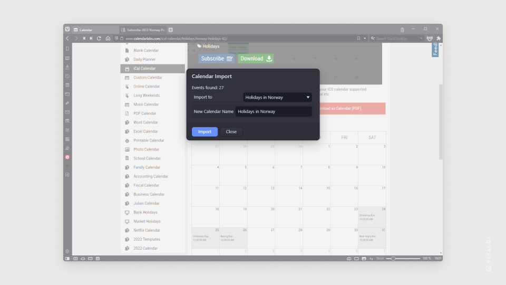Screen dimensions: 506x285
Task: Capture page with camera icon
Action: tap(349, 259)
